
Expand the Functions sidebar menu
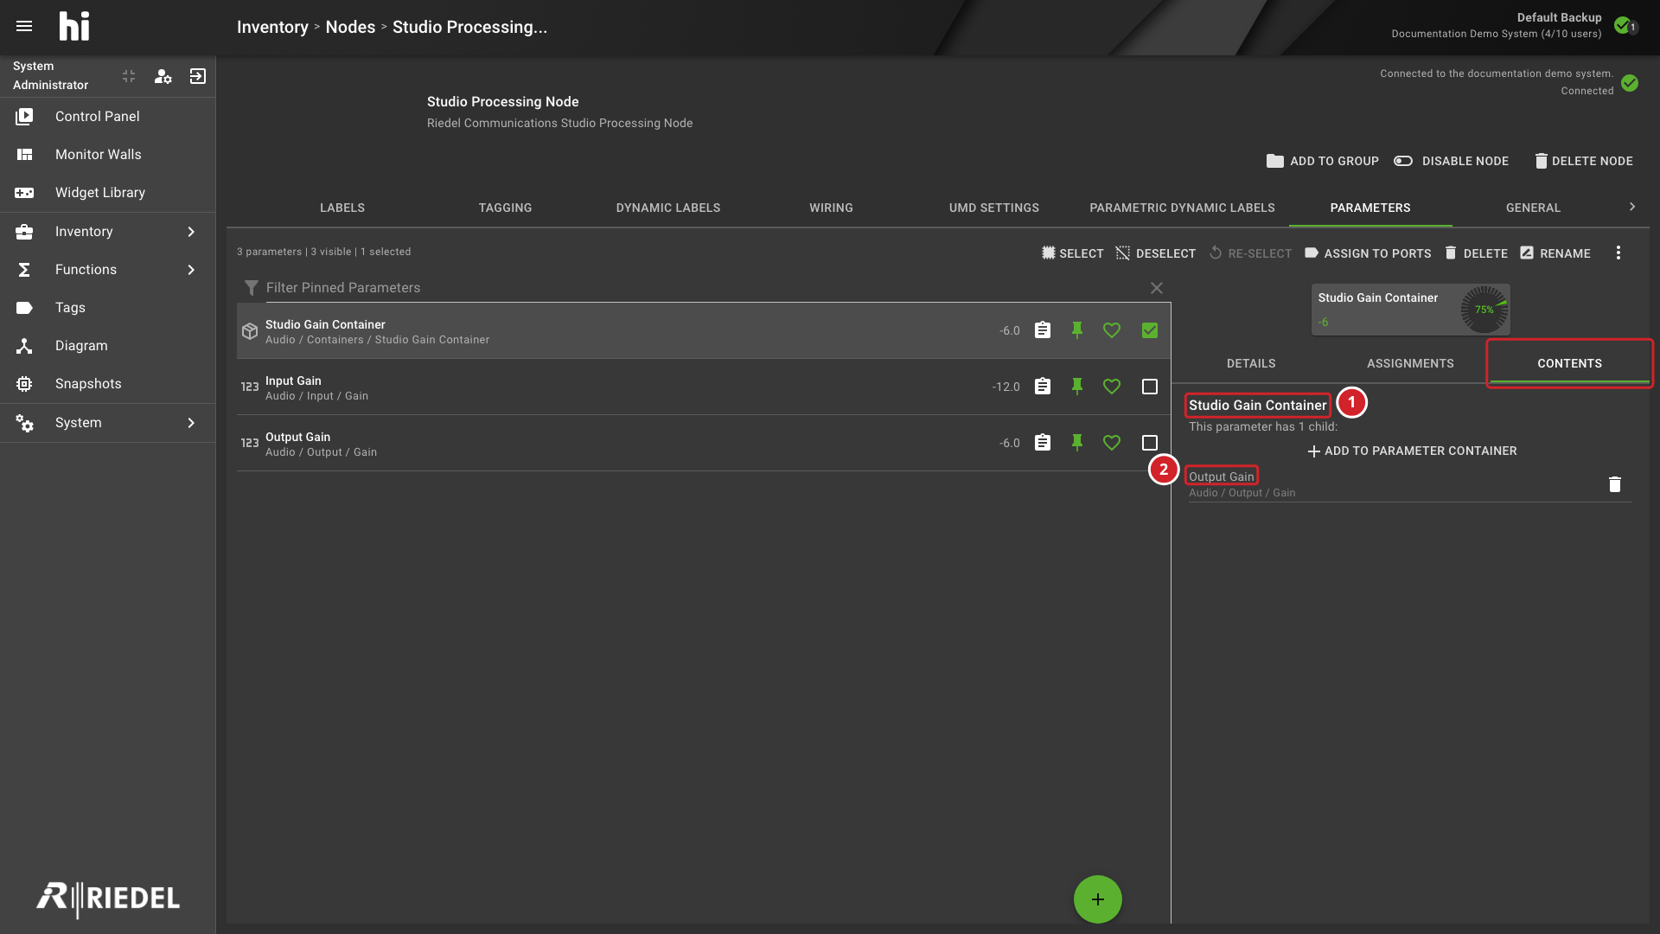point(108,270)
